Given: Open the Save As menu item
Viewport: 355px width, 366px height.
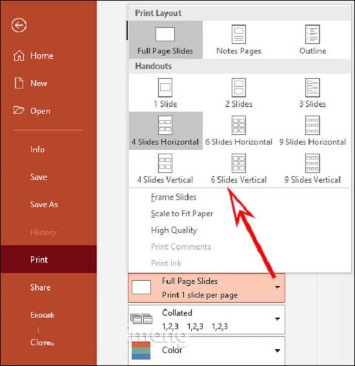Looking at the screenshot, I should pyautogui.click(x=44, y=205).
